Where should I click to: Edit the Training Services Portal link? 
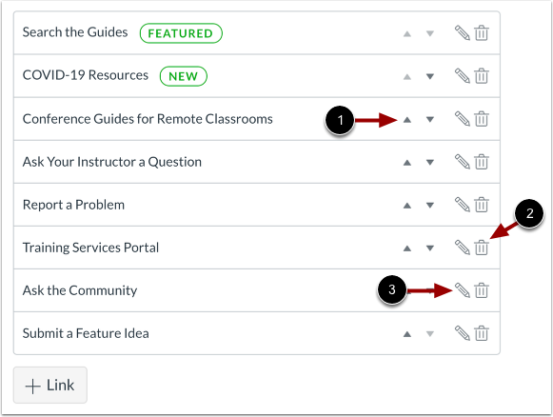coord(462,248)
